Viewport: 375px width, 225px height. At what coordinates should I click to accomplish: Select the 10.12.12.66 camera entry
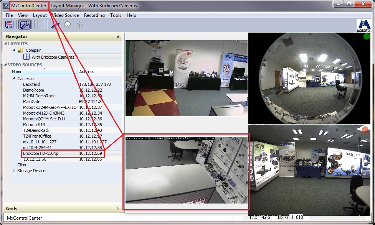point(35,159)
